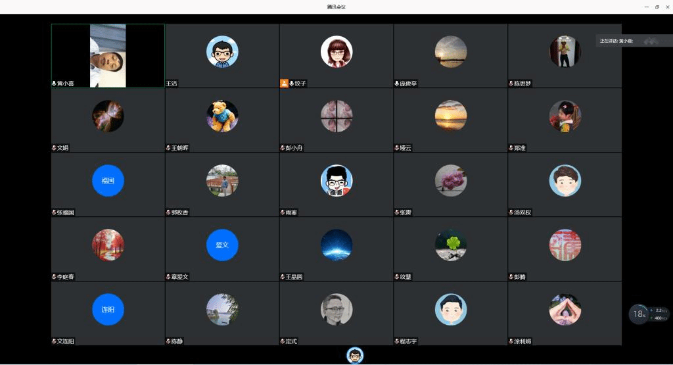
Task: Open the 18% network speed widget
Action: (639, 314)
